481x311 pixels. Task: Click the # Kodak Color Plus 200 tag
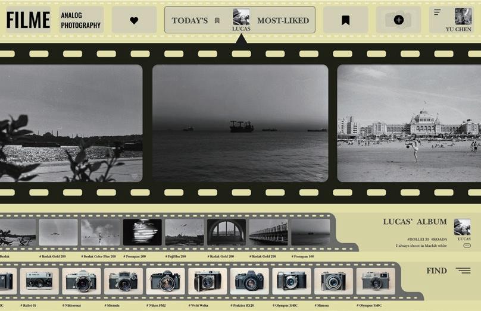[98, 256]
